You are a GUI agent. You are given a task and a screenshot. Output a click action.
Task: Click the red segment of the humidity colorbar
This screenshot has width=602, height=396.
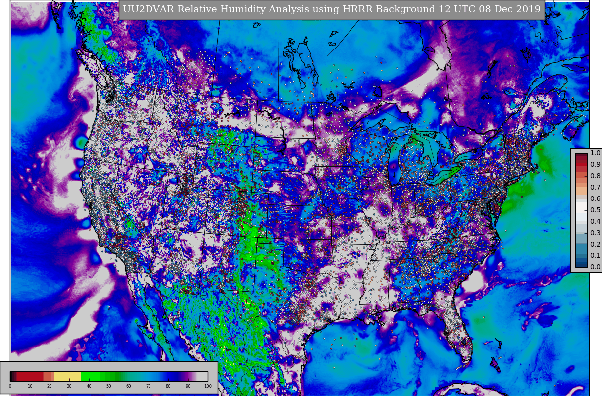(31, 376)
